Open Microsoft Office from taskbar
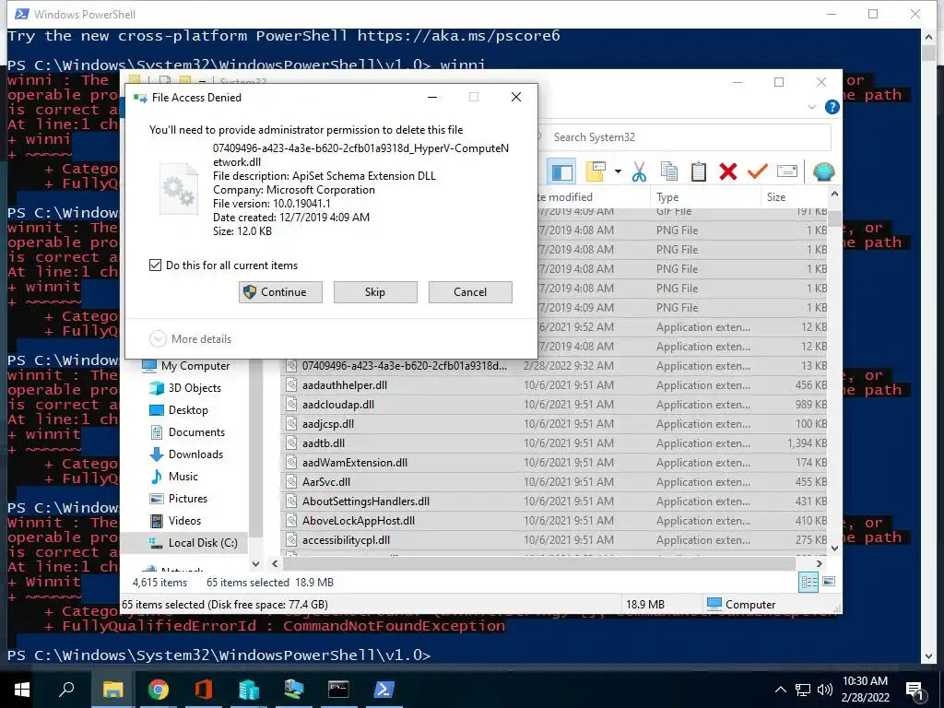The width and height of the screenshot is (944, 708). point(204,690)
